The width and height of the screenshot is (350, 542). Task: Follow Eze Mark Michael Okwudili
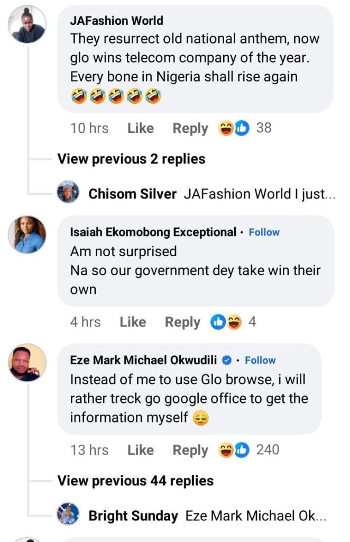[x=260, y=360]
